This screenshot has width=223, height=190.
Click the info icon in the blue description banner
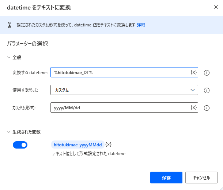coord(10,25)
